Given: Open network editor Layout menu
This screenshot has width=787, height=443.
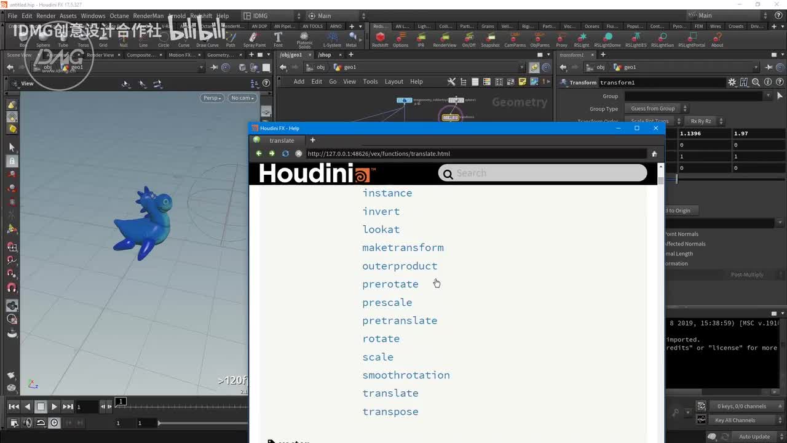Looking at the screenshot, I should [394, 81].
